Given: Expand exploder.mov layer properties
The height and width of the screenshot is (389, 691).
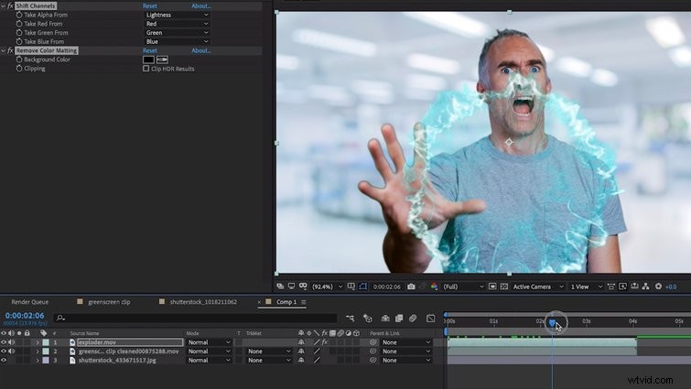Looking at the screenshot, I should (38, 342).
